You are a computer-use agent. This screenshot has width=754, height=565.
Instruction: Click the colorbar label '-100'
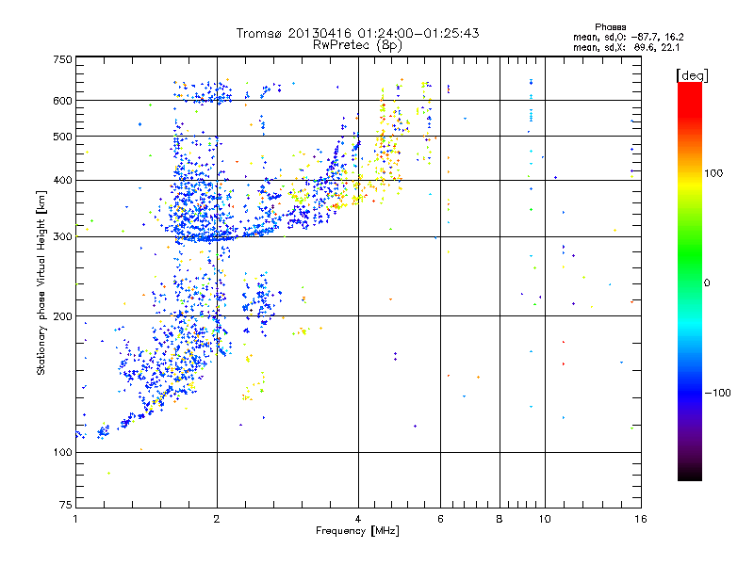717,393
